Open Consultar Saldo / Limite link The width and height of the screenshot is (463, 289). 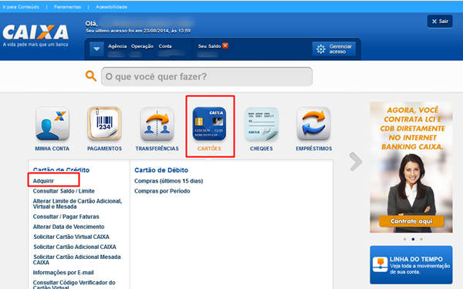point(64,191)
